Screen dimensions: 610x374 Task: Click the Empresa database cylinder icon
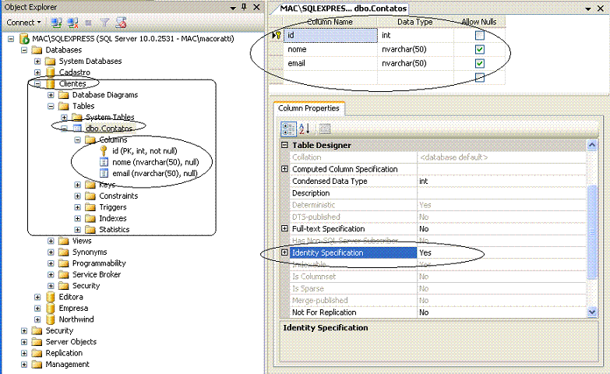[x=50, y=309]
